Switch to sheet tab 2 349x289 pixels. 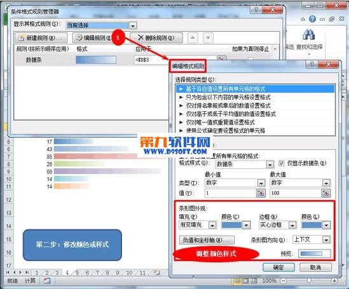tap(47, 272)
